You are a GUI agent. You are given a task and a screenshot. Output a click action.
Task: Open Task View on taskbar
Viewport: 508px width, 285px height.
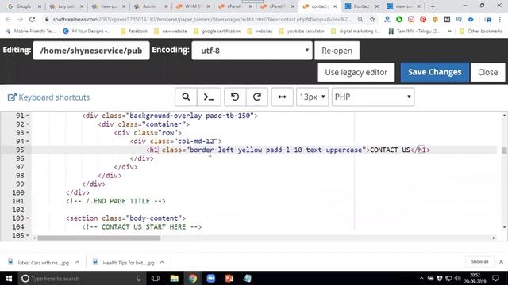156,278
